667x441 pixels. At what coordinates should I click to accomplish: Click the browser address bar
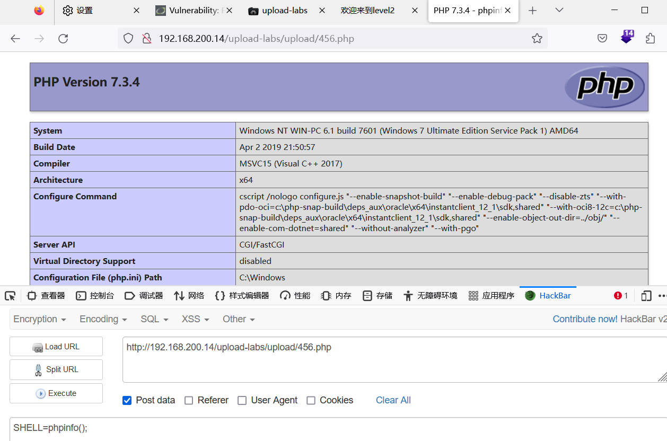click(333, 38)
